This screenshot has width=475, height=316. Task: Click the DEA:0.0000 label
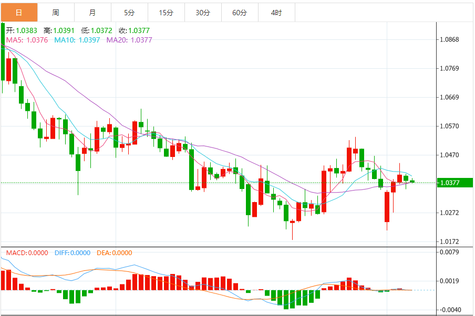tap(114, 252)
